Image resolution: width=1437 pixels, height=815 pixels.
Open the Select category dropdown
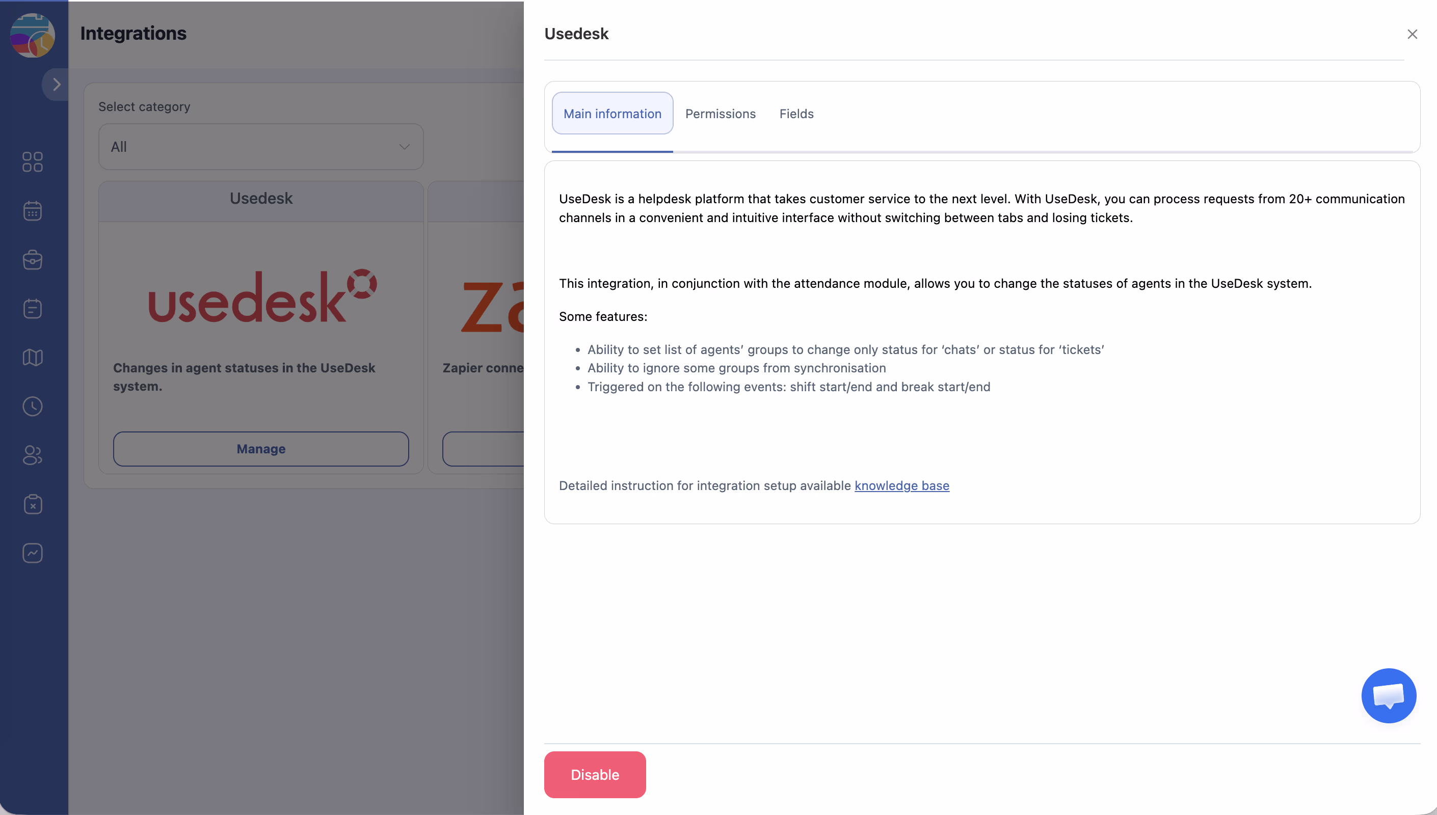click(261, 147)
